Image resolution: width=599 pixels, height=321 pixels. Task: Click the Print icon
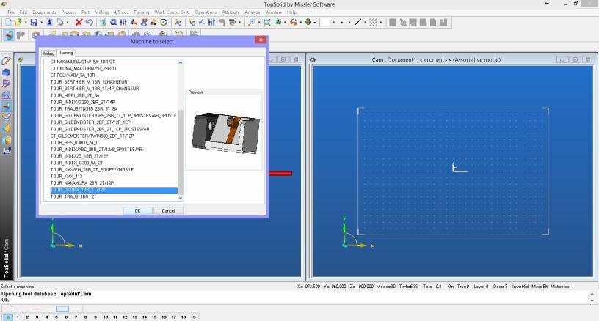[60, 23]
